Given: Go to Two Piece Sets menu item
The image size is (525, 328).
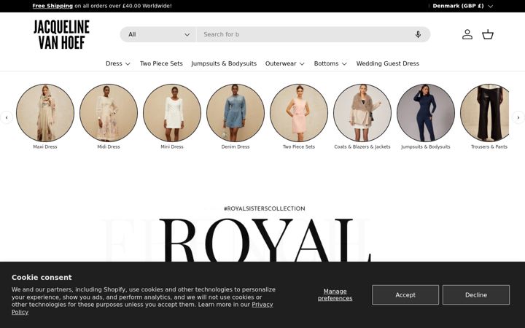Looking at the screenshot, I should point(161,63).
